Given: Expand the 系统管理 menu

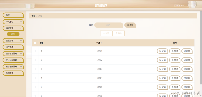Looking at the screenshot, I should pos(13,73).
